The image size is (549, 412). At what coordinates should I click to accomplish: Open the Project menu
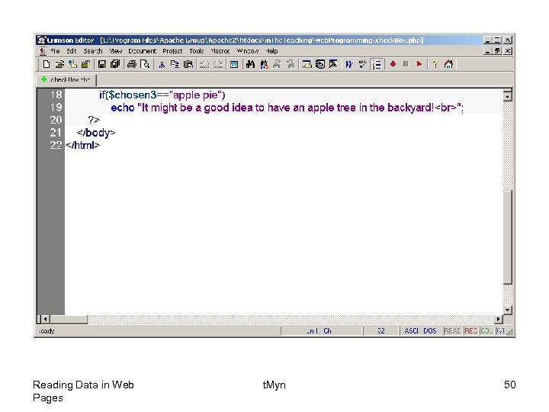click(172, 51)
